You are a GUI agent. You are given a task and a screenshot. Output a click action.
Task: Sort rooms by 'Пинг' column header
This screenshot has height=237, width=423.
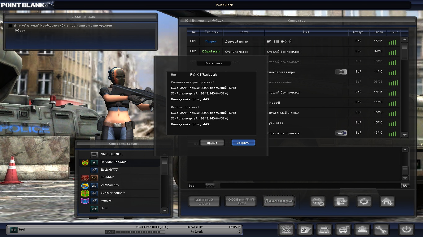394,32
